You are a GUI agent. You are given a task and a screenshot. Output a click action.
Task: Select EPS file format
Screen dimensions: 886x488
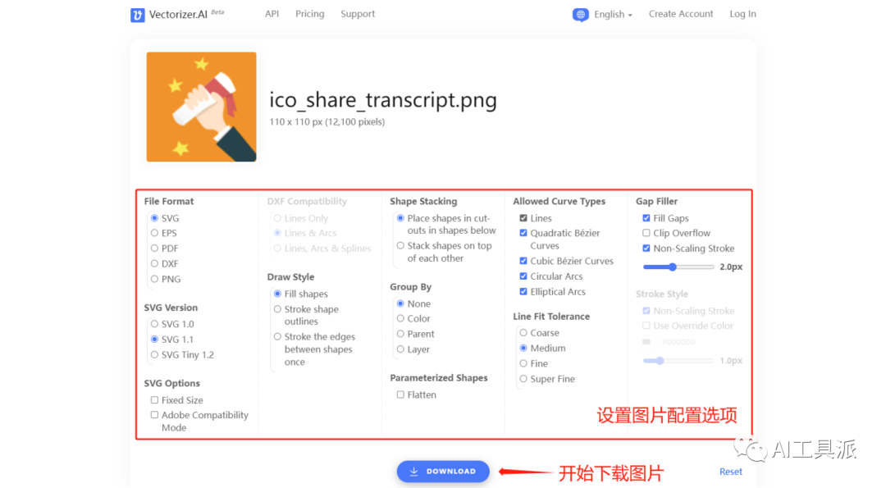tap(154, 233)
